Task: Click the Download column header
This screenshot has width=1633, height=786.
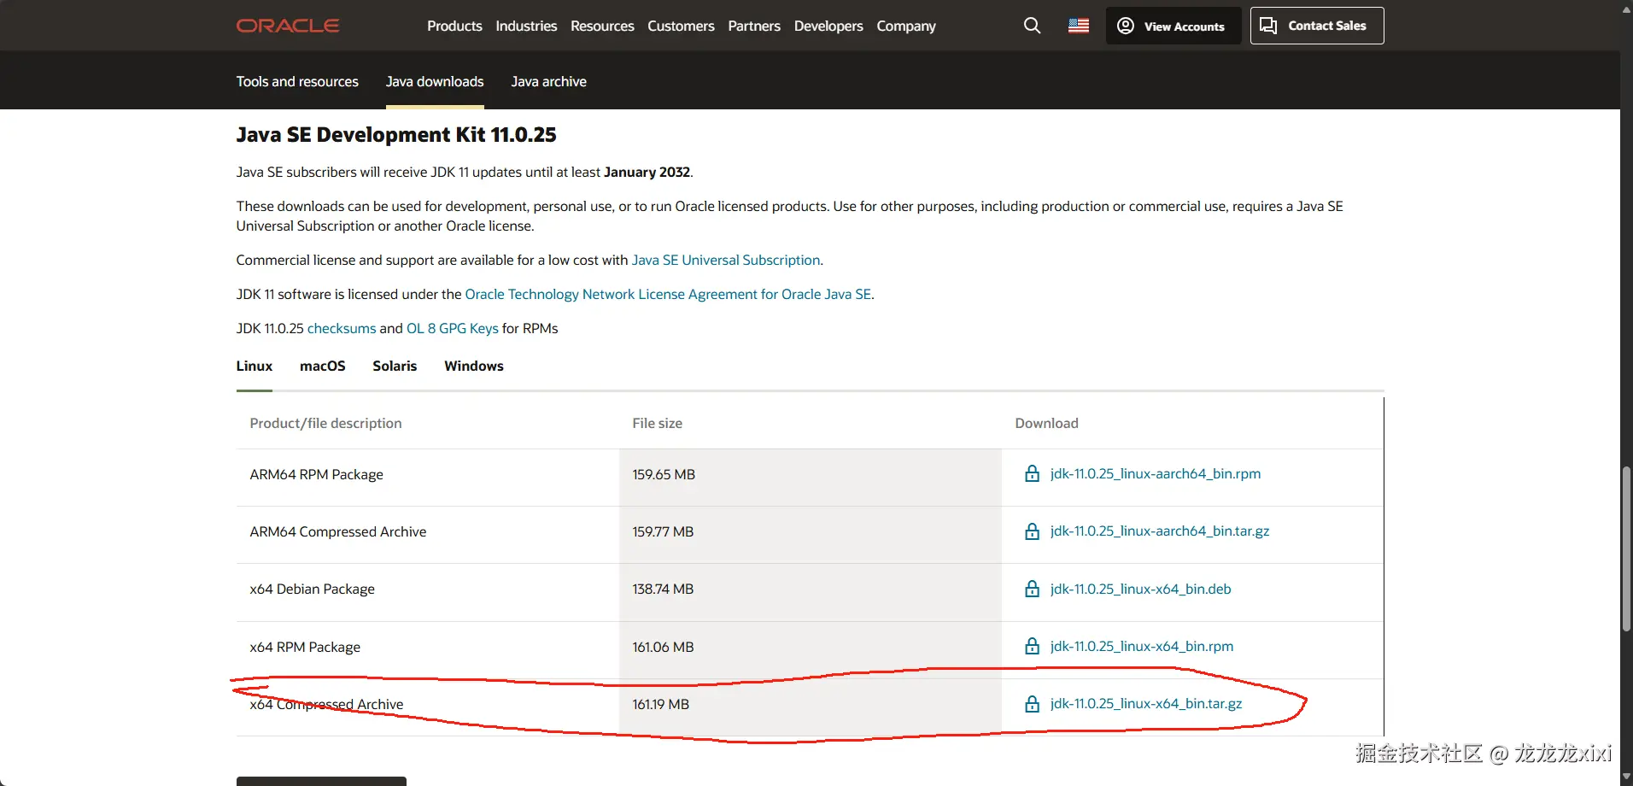Action: point(1046,423)
